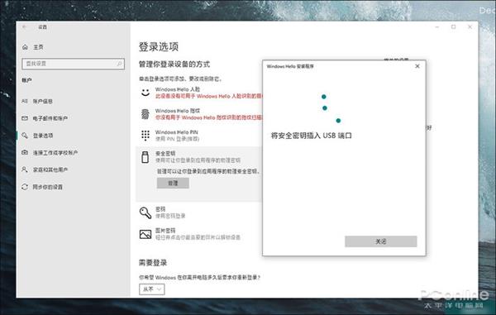Screen dimensions: 496x315
Task: Click the 安全密钥 USB key icon
Action: tap(145, 157)
